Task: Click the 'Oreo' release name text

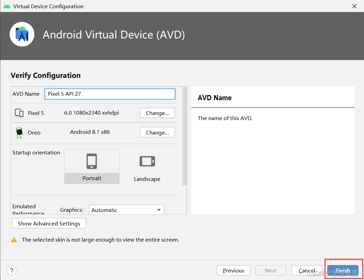Action: (x=34, y=133)
